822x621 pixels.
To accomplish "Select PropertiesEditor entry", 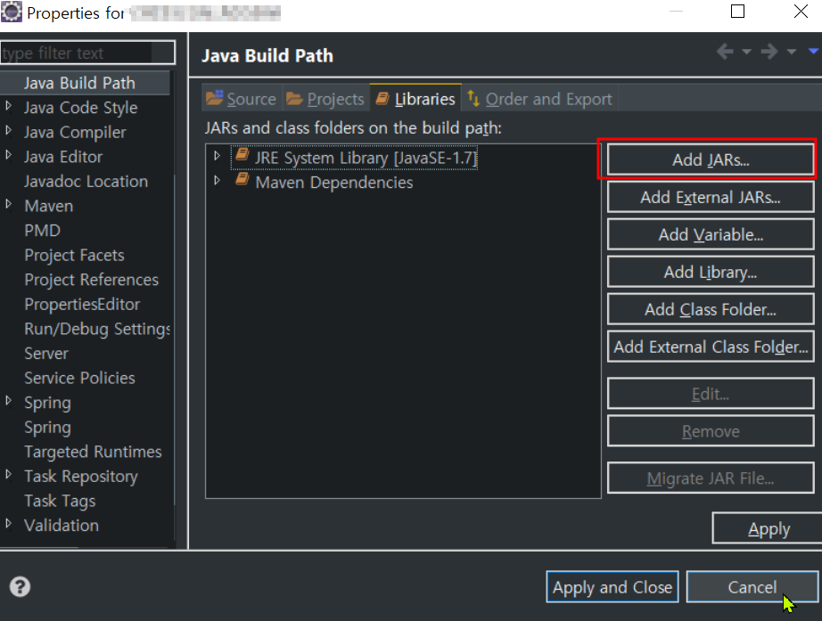I will click(x=82, y=305).
